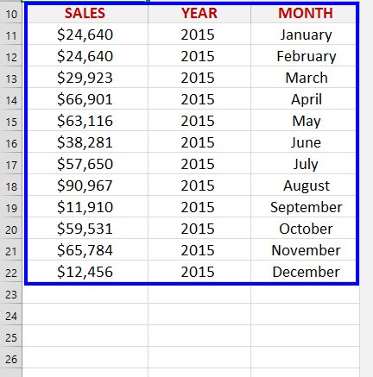Select the $12,456 sales cell

click(x=85, y=272)
